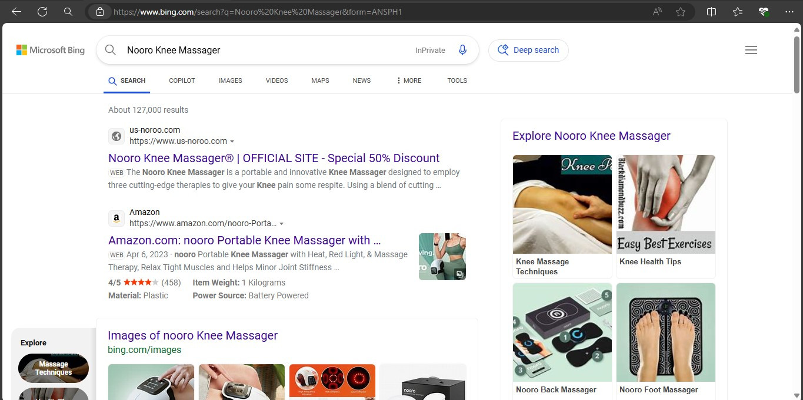Open second image result with finger pressing
The width and height of the screenshot is (803, 400).
tap(242, 382)
